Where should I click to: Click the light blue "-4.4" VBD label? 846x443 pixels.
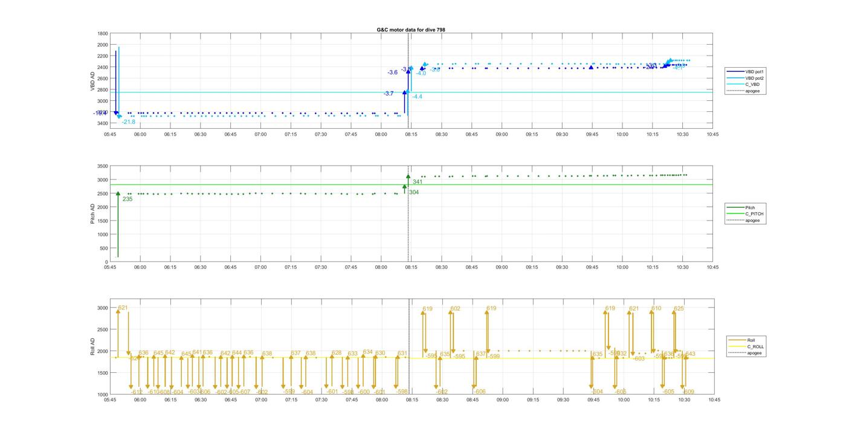(x=418, y=97)
